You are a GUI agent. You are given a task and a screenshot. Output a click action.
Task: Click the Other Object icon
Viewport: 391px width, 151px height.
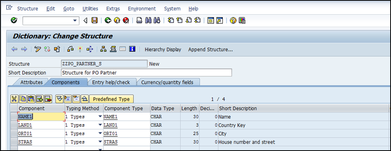point(57,49)
